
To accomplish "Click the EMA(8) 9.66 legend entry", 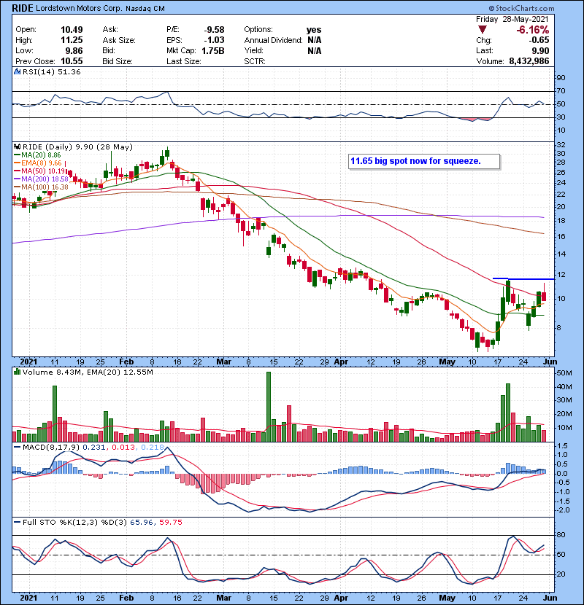I will pos(37,163).
